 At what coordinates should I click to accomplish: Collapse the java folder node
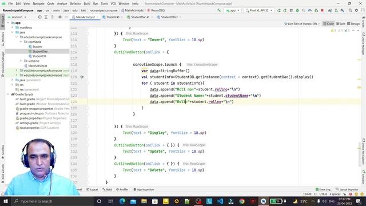pyautogui.click(x=13, y=32)
